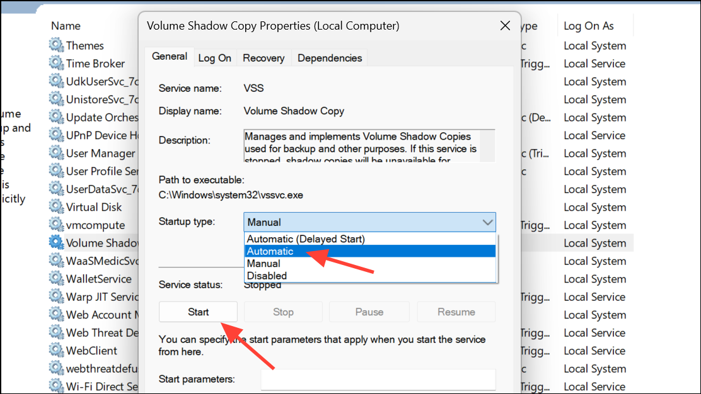
Task: Sort services by the Name column header
Action: click(66, 26)
